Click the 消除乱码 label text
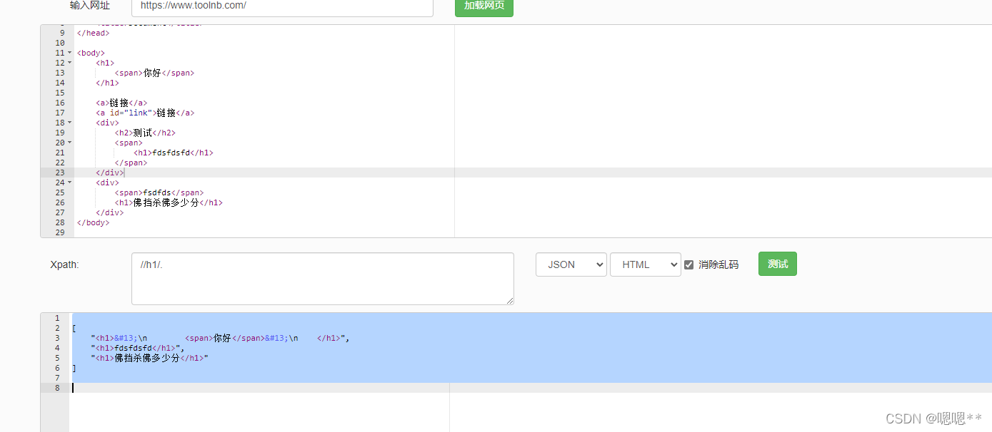992x432 pixels. pos(718,264)
